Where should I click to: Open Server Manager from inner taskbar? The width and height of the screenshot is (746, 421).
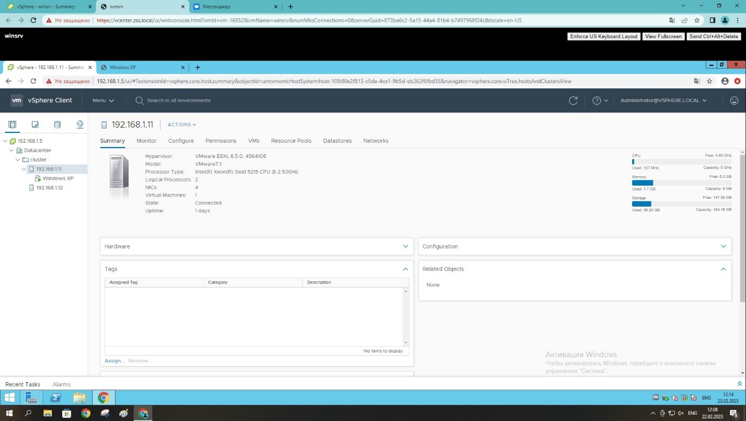click(x=31, y=398)
